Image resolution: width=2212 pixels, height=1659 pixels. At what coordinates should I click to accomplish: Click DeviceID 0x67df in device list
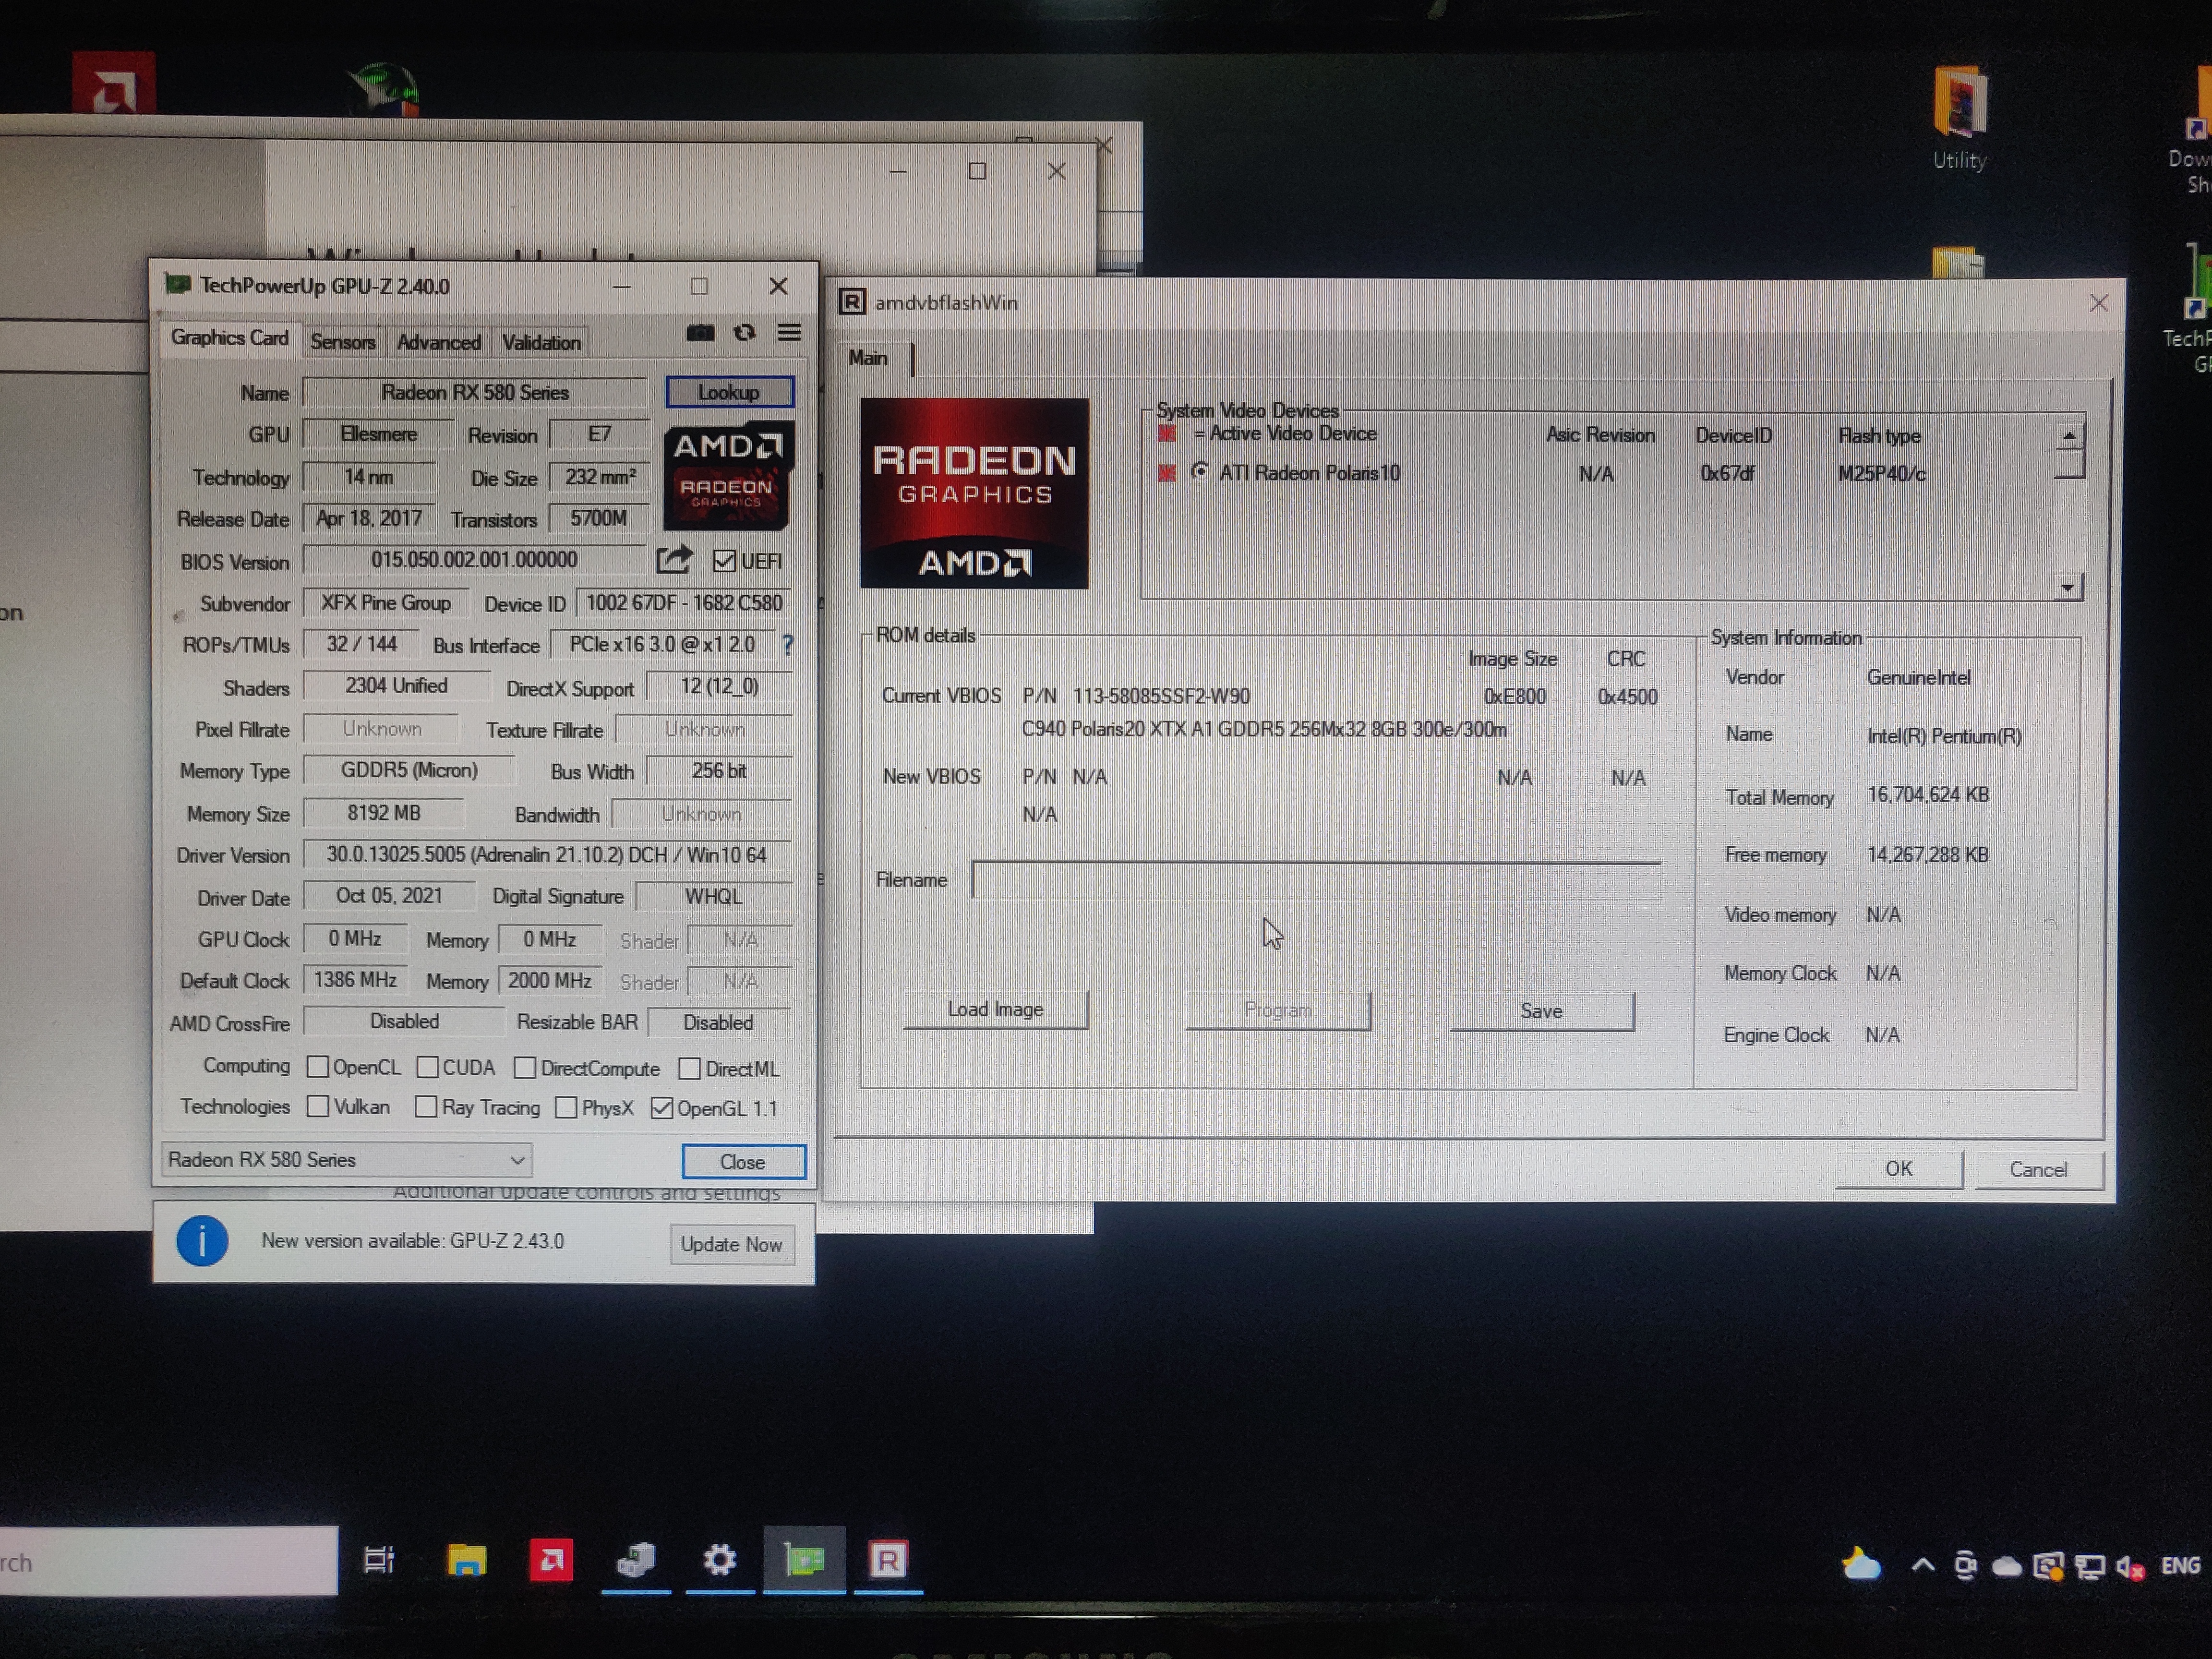pyautogui.click(x=1727, y=473)
